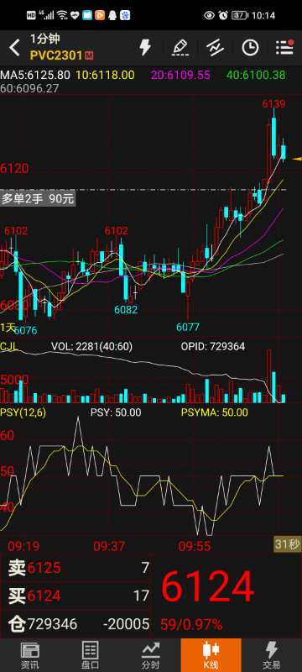Open the 资讯 news tab icon
Image resolution: width=302 pixels, height=672 pixels.
(30, 655)
